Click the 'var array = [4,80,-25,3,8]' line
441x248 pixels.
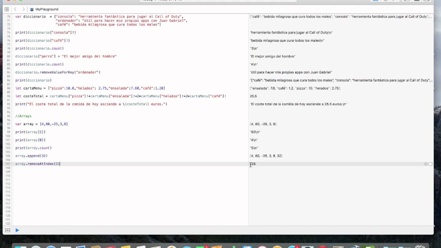41,124
